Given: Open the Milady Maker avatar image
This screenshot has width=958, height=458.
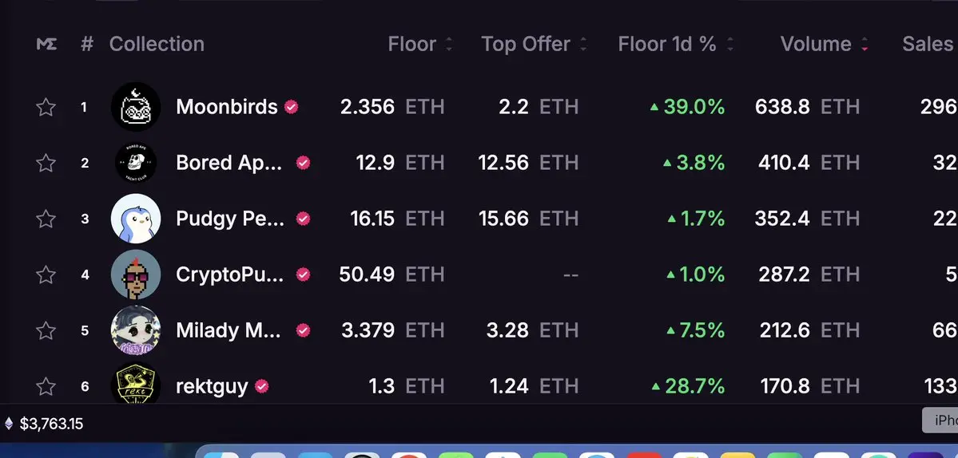Looking at the screenshot, I should (x=136, y=330).
